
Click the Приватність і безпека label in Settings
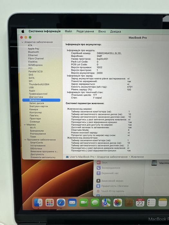pos(115,186)
